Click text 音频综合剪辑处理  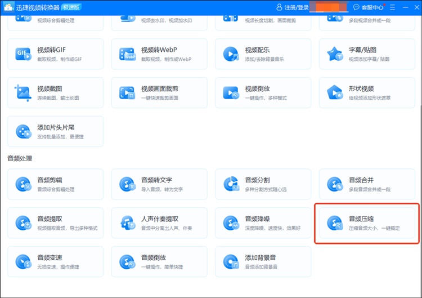click(56, 189)
